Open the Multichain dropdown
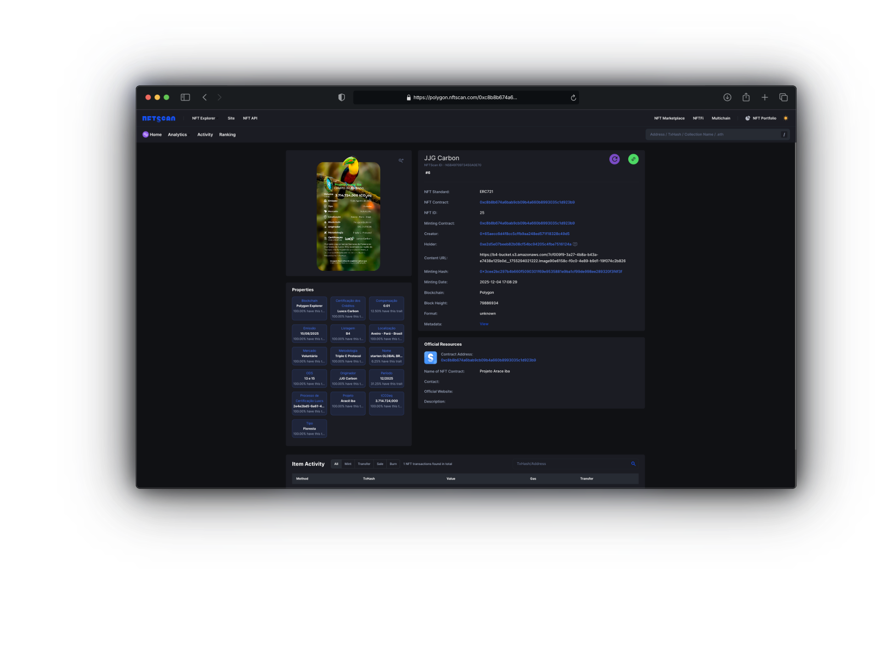The height and width of the screenshot is (661, 881). click(722, 118)
